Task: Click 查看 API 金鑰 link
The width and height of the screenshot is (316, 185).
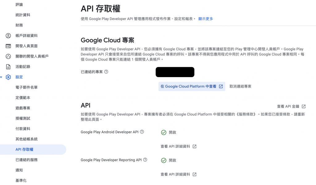Action: pos(288,106)
